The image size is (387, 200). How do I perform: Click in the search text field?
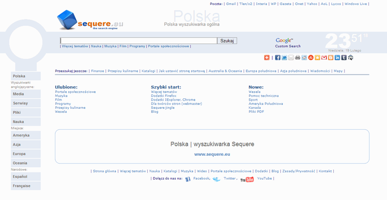(139, 41)
